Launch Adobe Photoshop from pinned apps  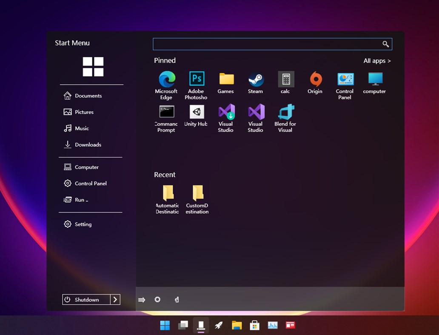click(196, 79)
